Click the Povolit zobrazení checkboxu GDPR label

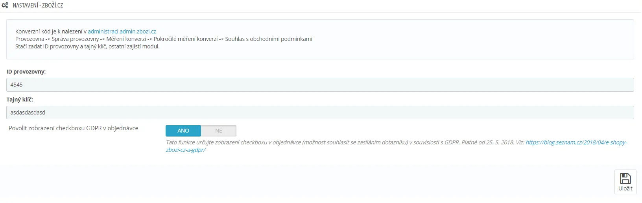(x=74, y=128)
